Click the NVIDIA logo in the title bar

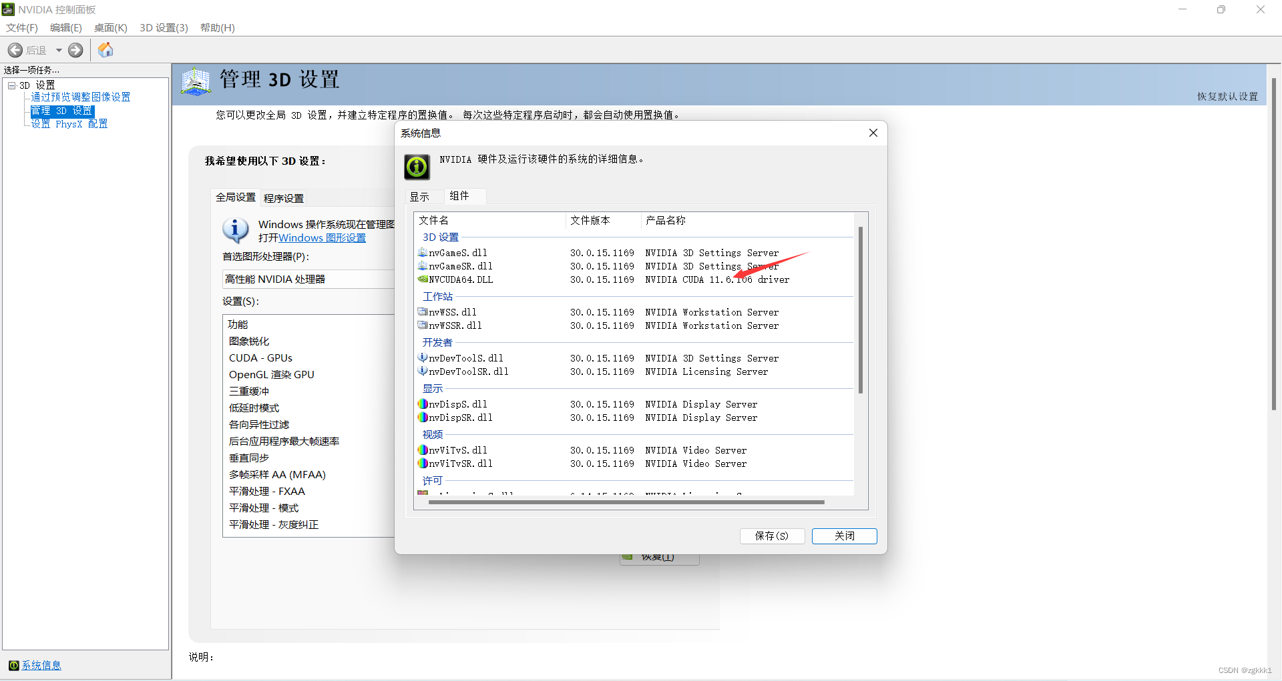click(x=7, y=9)
